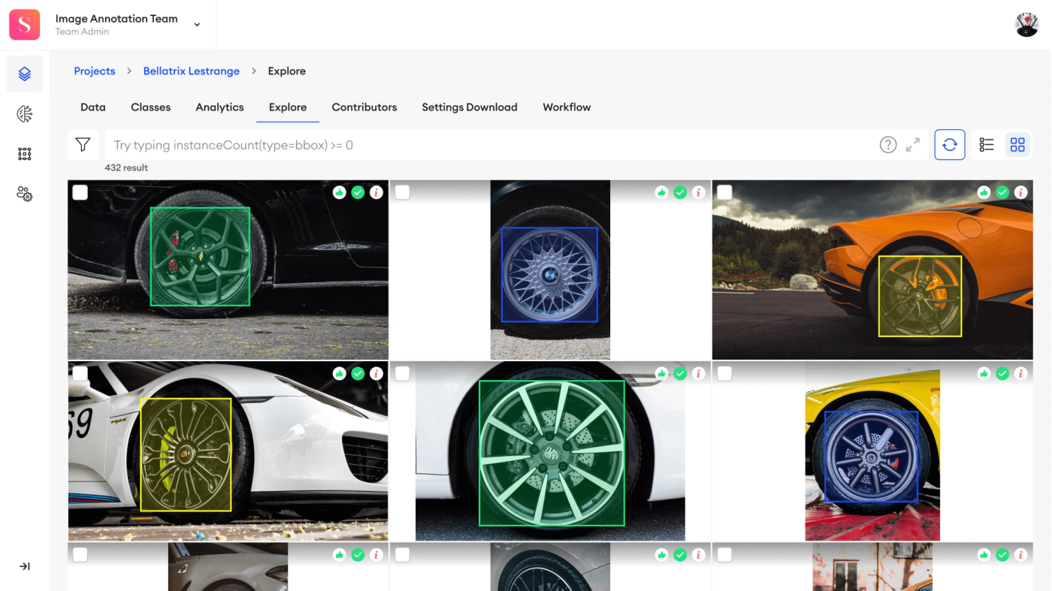Select checkbox on white Porsche center image

[402, 373]
